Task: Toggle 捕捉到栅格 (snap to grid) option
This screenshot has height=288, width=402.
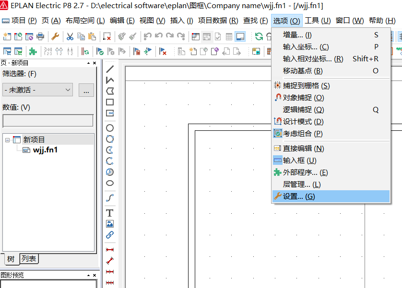Action: tap(306, 86)
